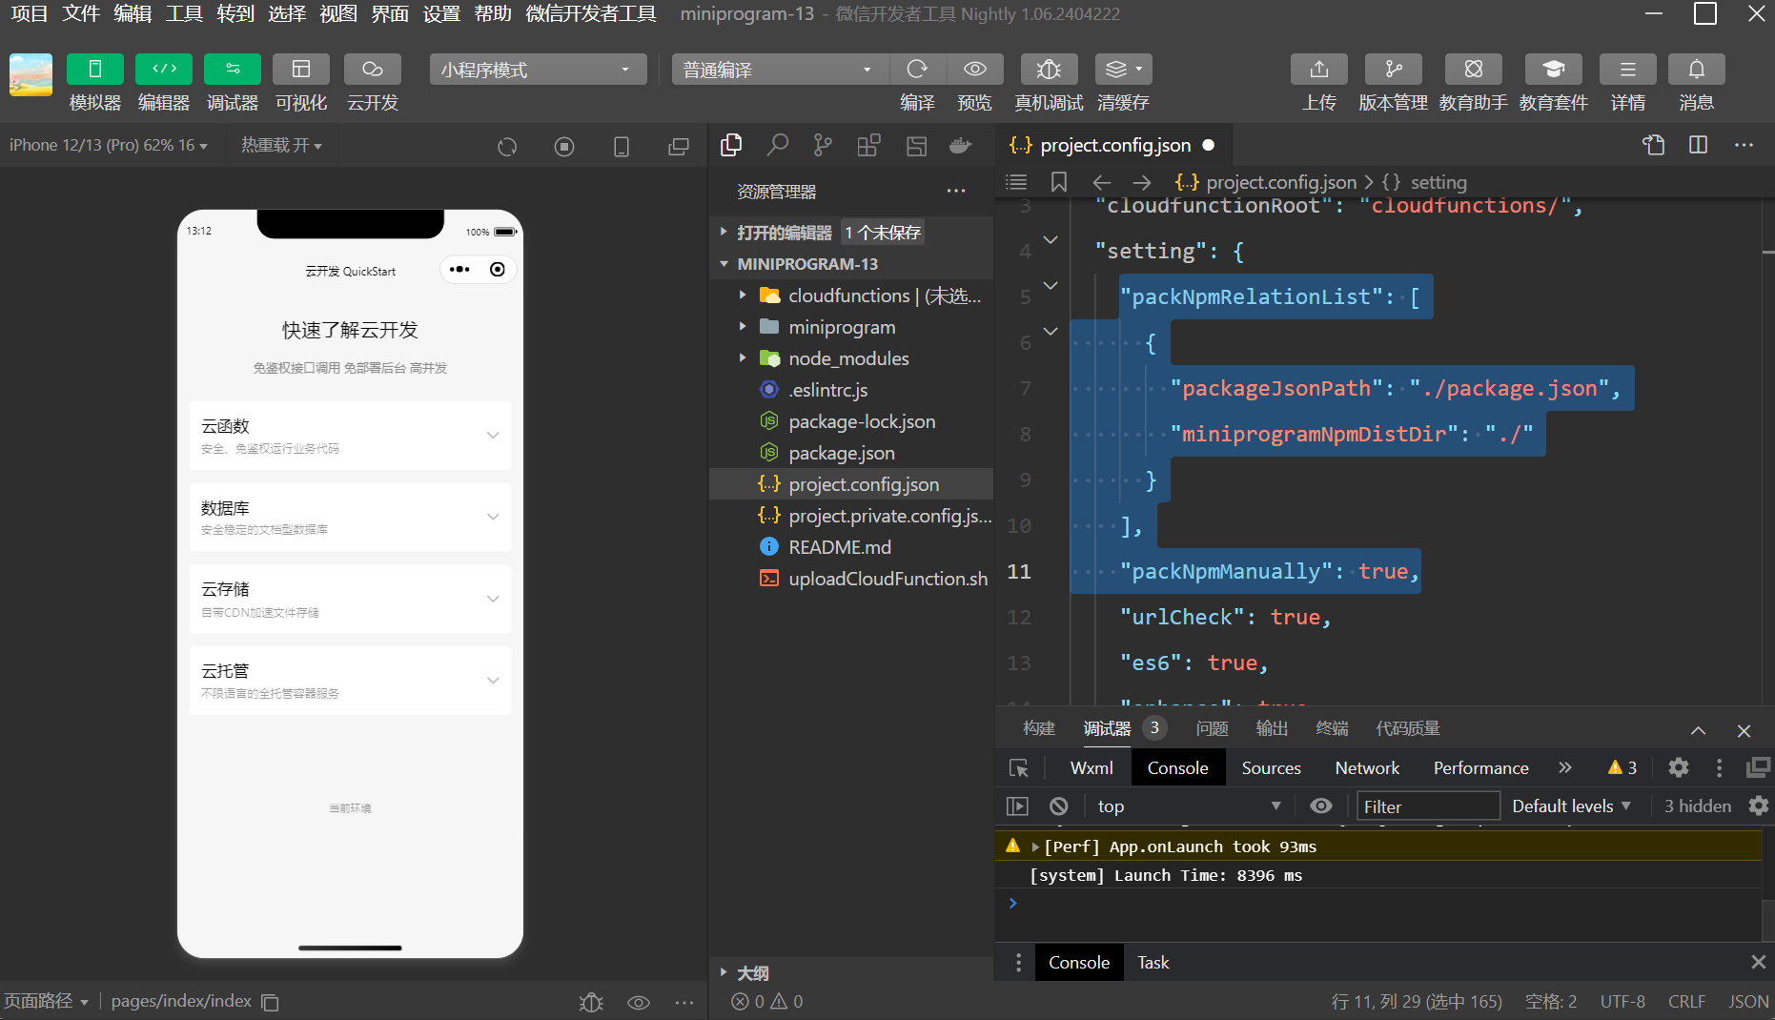Open the 文件 menu

[x=81, y=14]
